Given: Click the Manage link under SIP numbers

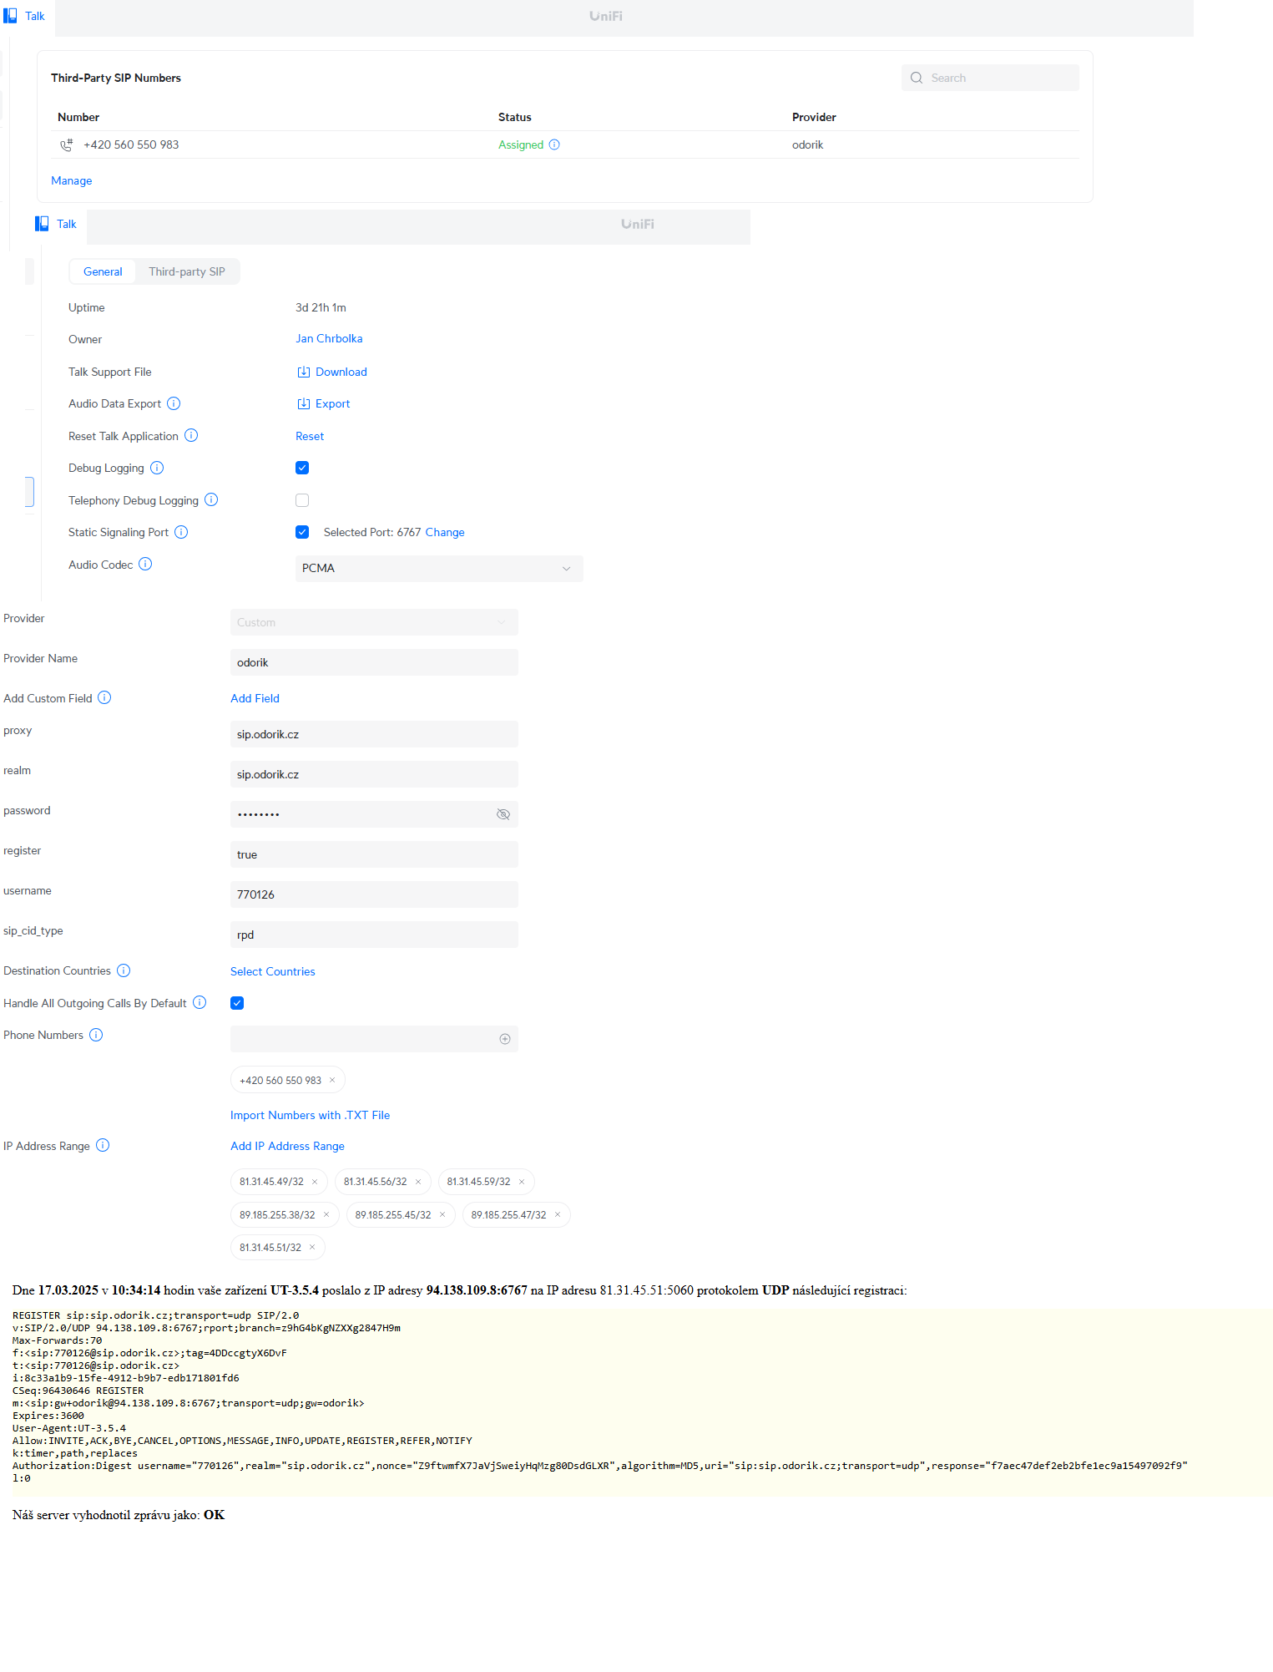Looking at the screenshot, I should point(72,180).
